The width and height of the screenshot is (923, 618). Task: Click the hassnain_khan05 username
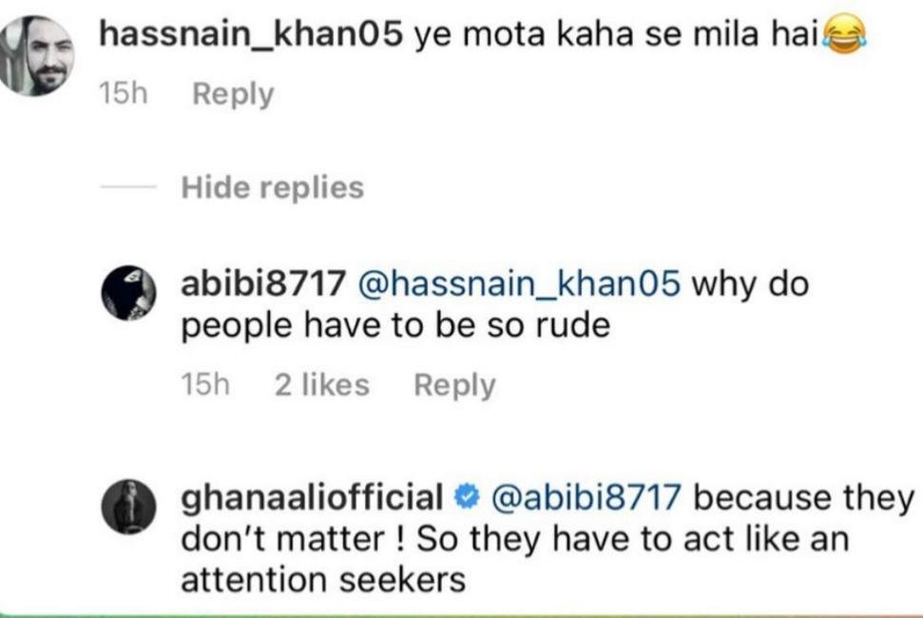click(252, 36)
